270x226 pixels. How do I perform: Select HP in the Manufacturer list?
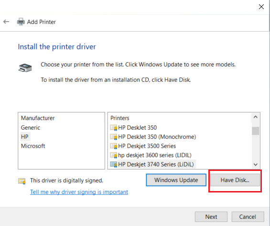click(25, 137)
